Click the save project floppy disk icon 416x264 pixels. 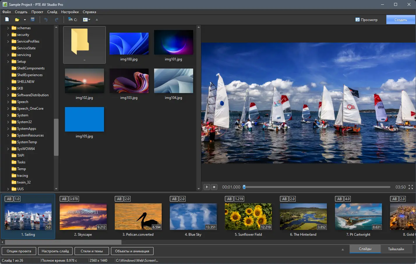coord(33,20)
